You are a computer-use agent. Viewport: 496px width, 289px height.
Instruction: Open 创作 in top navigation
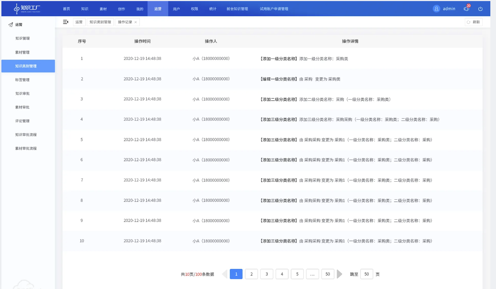point(121,9)
